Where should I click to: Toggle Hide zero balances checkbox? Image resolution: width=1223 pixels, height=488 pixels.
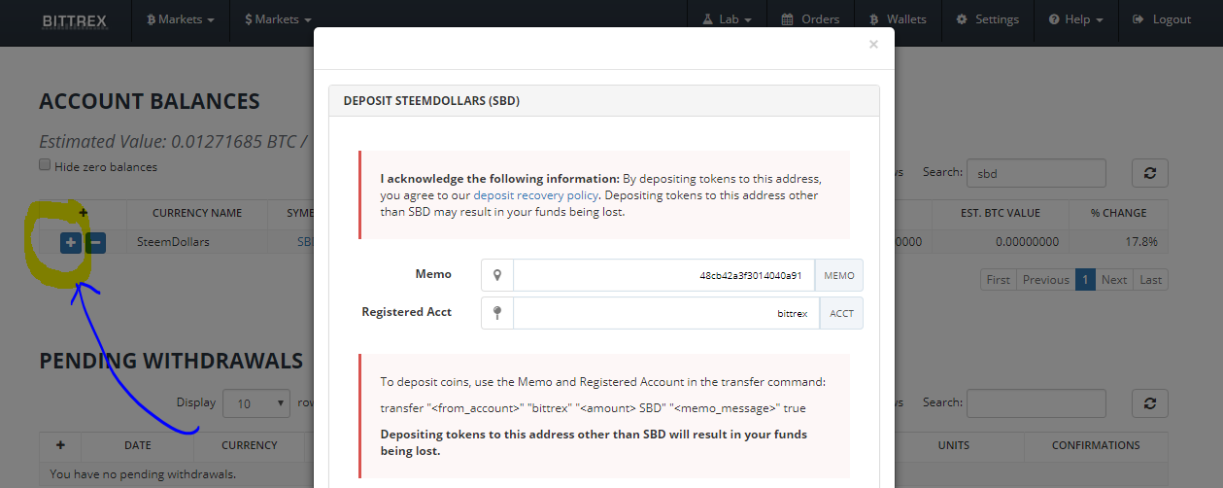click(x=45, y=165)
